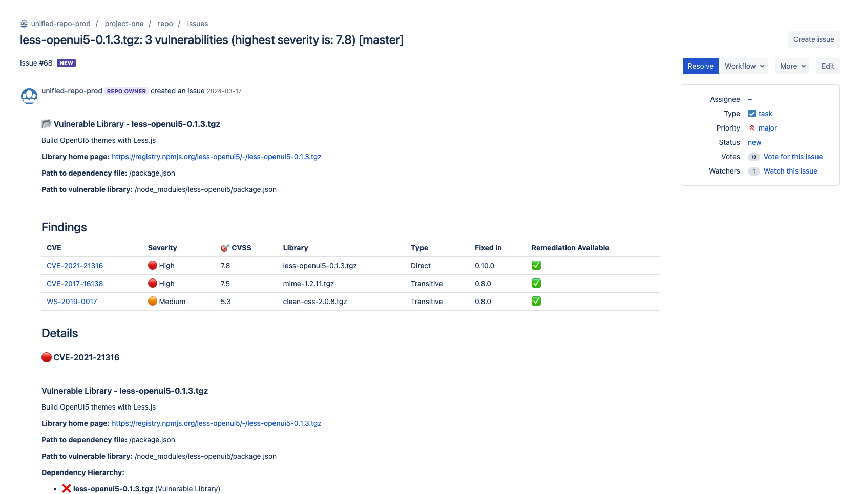Click the unified-repo-prod user avatar beside the issue header
Image resolution: width=860 pixels, height=494 pixels.
click(x=29, y=96)
